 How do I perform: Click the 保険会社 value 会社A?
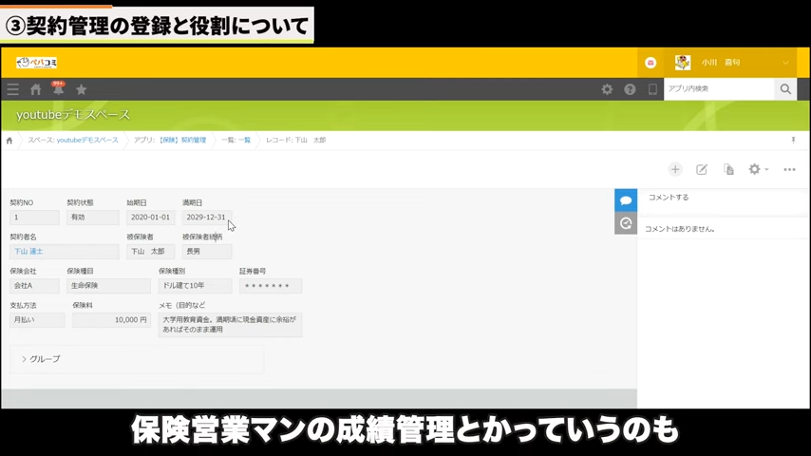[34, 286]
